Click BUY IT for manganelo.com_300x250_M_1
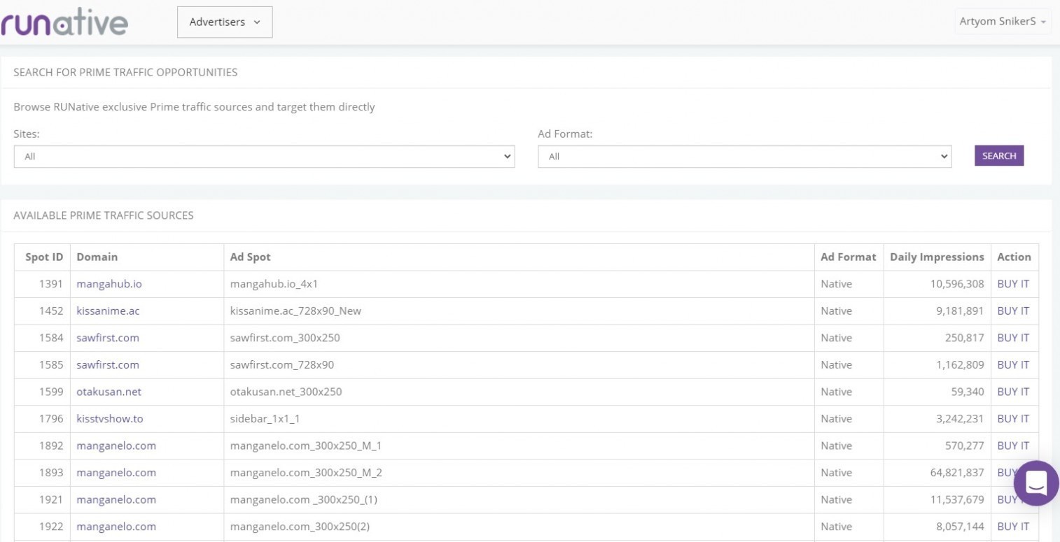Image resolution: width=1060 pixels, height=542 pixels. point(1013,445)
